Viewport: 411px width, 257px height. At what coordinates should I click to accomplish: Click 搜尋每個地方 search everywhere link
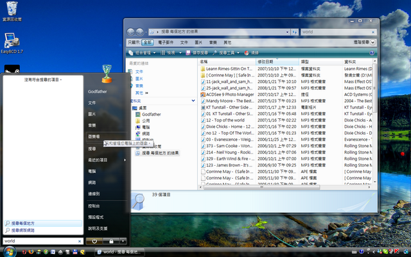click(x=43, y=224)
